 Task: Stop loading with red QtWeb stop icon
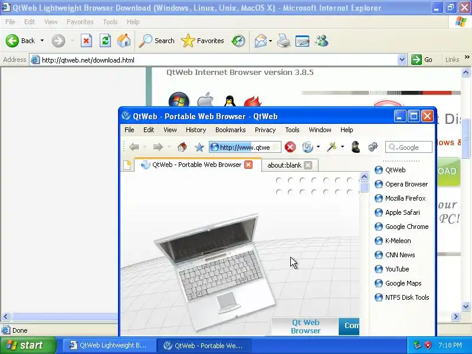(290, 147)
